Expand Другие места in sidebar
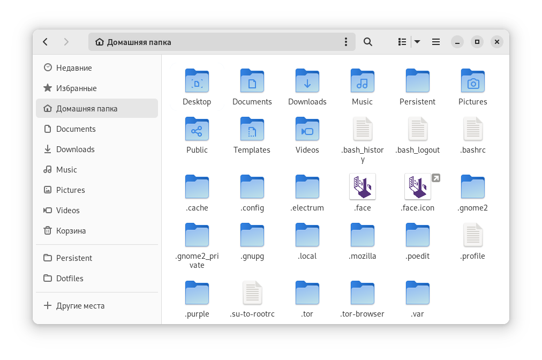The height and width of the screenshot is (360, 542). coord(80,306)
